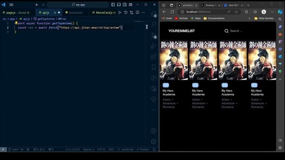Open a new browser tab
The height and width of the screenshot is (160, 285).
248,5
